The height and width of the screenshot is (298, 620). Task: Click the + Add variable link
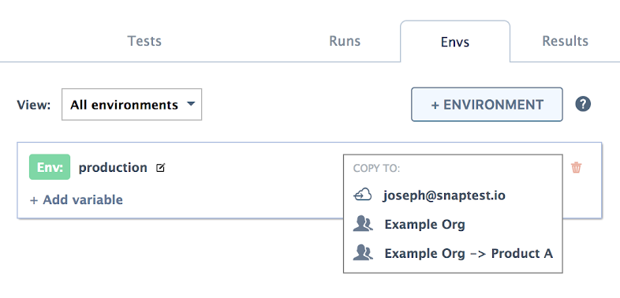coord(77,200)
